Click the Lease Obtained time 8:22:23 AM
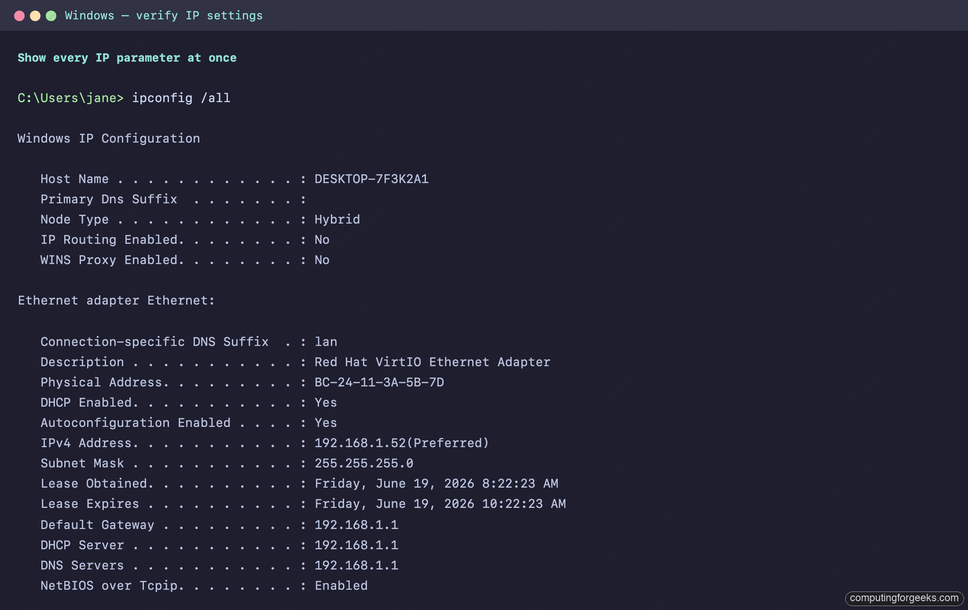 tap(520, 484)
